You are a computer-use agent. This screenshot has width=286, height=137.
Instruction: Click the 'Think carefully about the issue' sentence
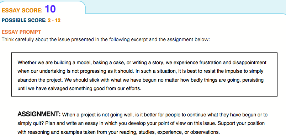point(106,39)
